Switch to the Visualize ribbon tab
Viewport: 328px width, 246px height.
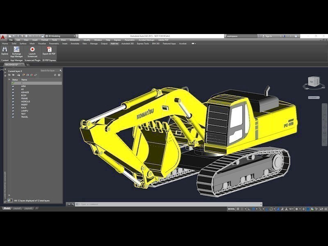point(42,43)
